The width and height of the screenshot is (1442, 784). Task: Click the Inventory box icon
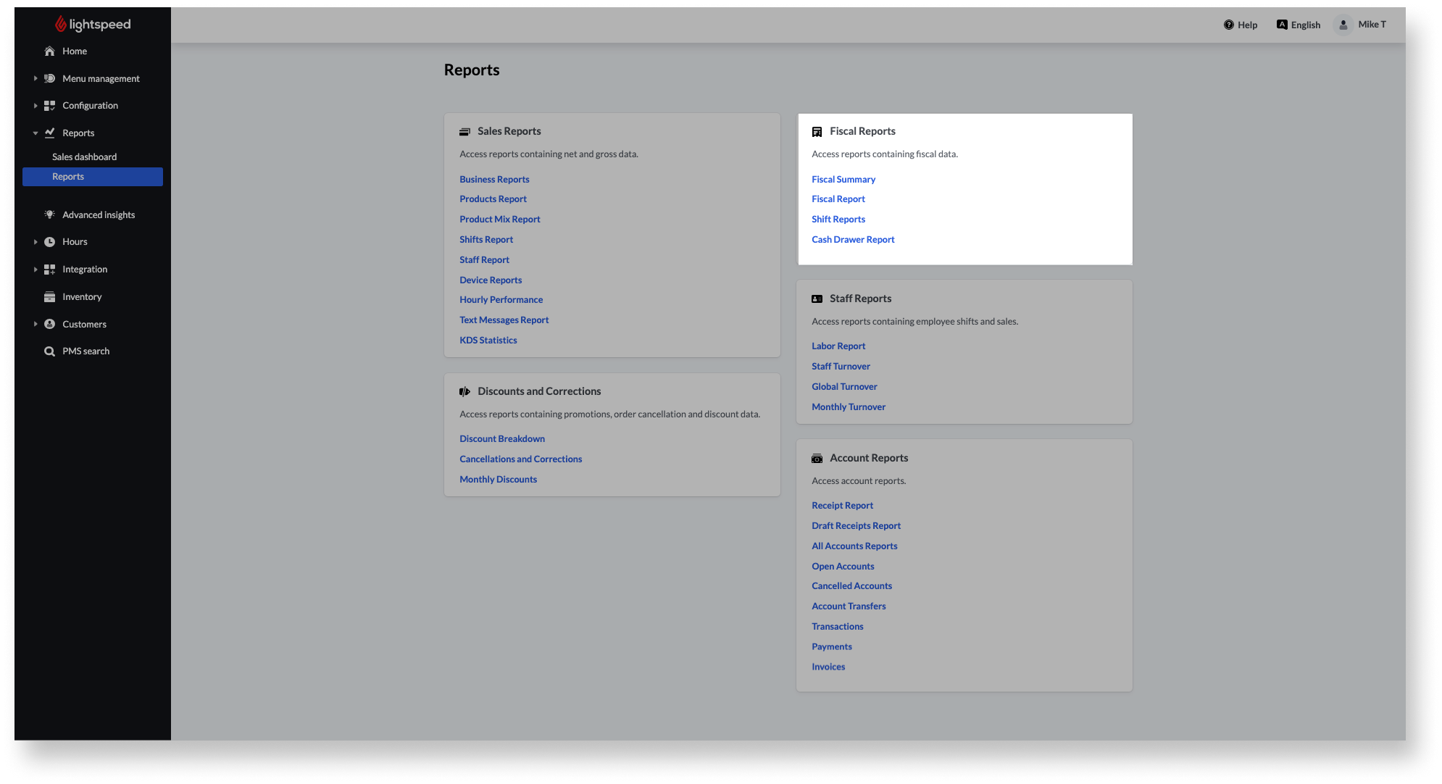point(49,297)
